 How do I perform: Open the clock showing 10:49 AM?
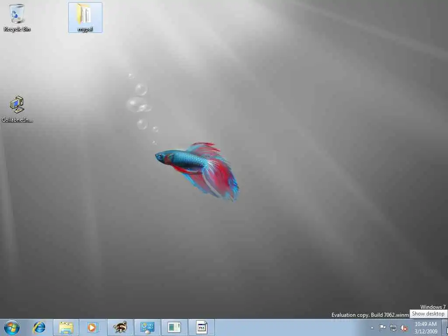tap(426, 328)
